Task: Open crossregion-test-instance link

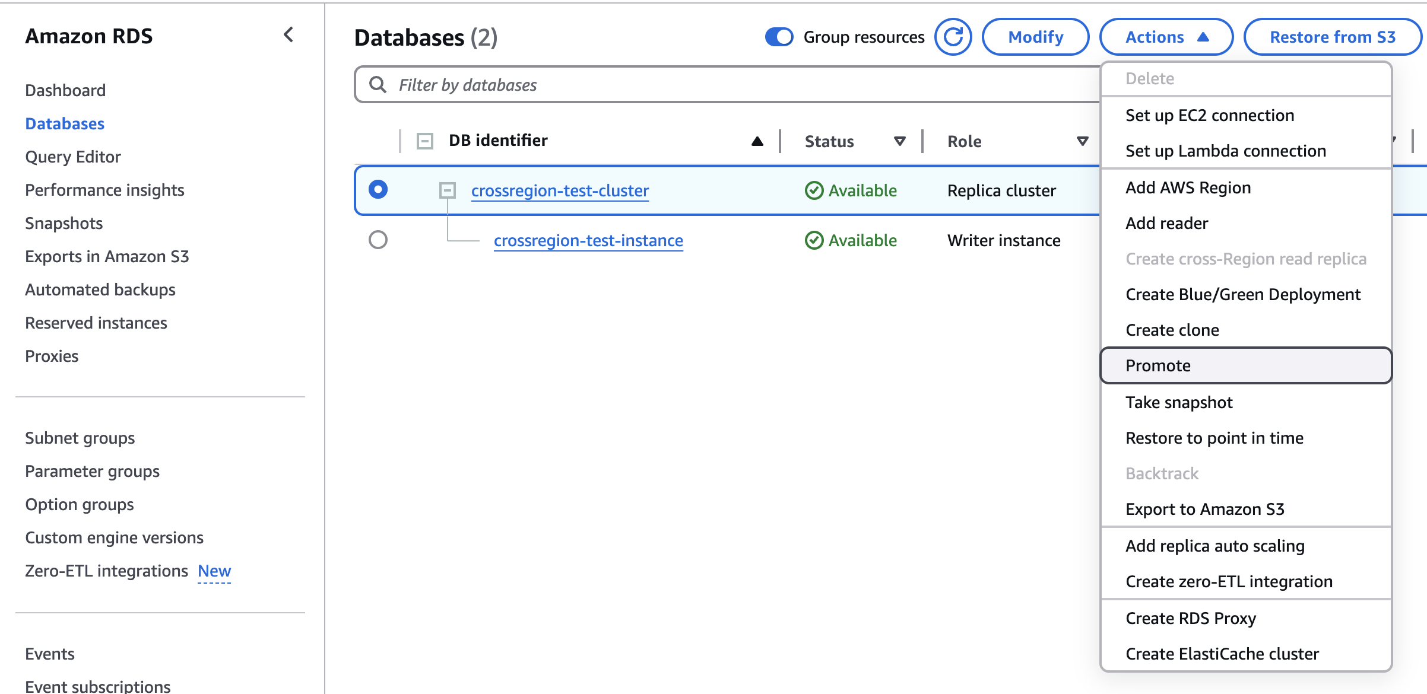Action: [588, 240]
